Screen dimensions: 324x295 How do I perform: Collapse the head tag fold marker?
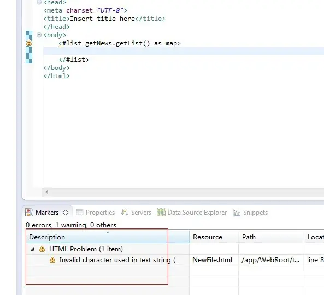click(x=39, y=2)
